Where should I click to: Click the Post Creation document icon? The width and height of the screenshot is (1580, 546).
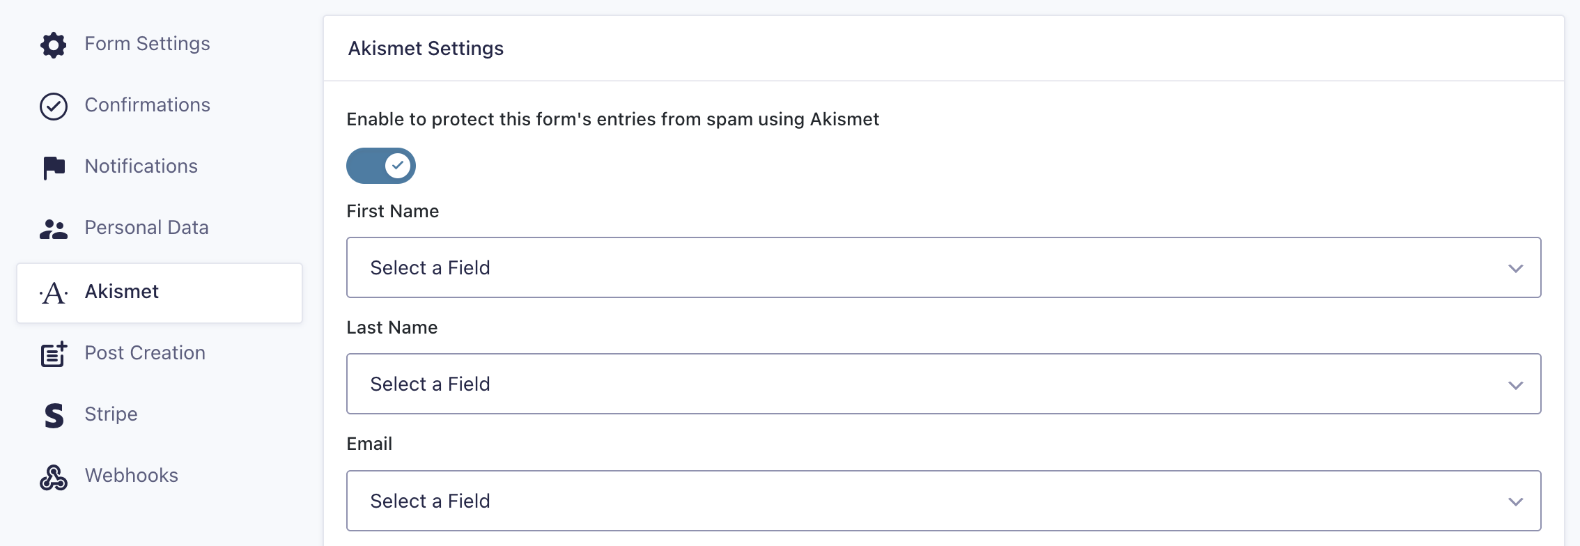tap(54, 354)
